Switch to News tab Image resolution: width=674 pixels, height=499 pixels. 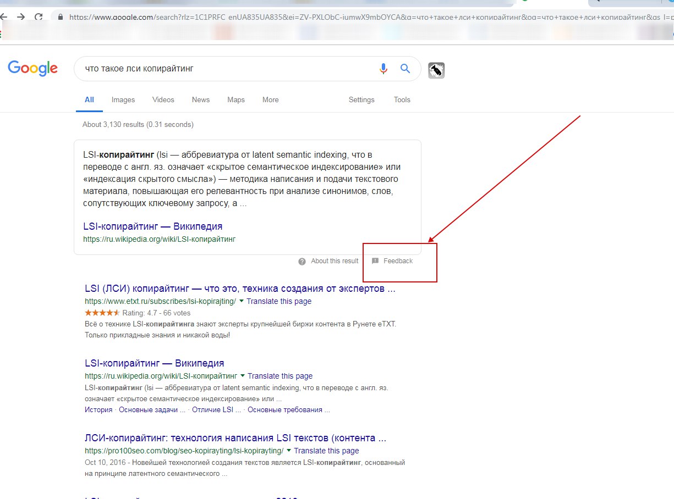coord(201,100)
